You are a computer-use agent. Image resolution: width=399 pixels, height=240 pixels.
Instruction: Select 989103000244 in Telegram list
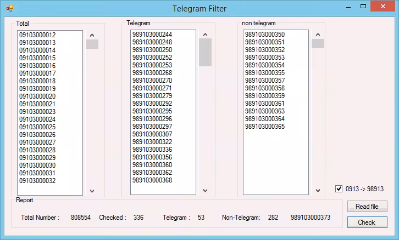point(152,35)
